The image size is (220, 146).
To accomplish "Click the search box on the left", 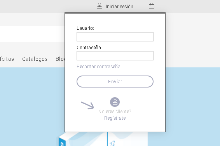I will [x=32, y=34].
